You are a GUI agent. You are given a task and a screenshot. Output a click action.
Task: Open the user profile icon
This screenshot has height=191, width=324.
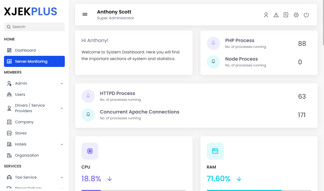pos(266,15)
